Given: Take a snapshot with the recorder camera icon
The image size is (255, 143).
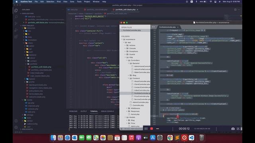Looking at the screenshot, I should point(233,129).
